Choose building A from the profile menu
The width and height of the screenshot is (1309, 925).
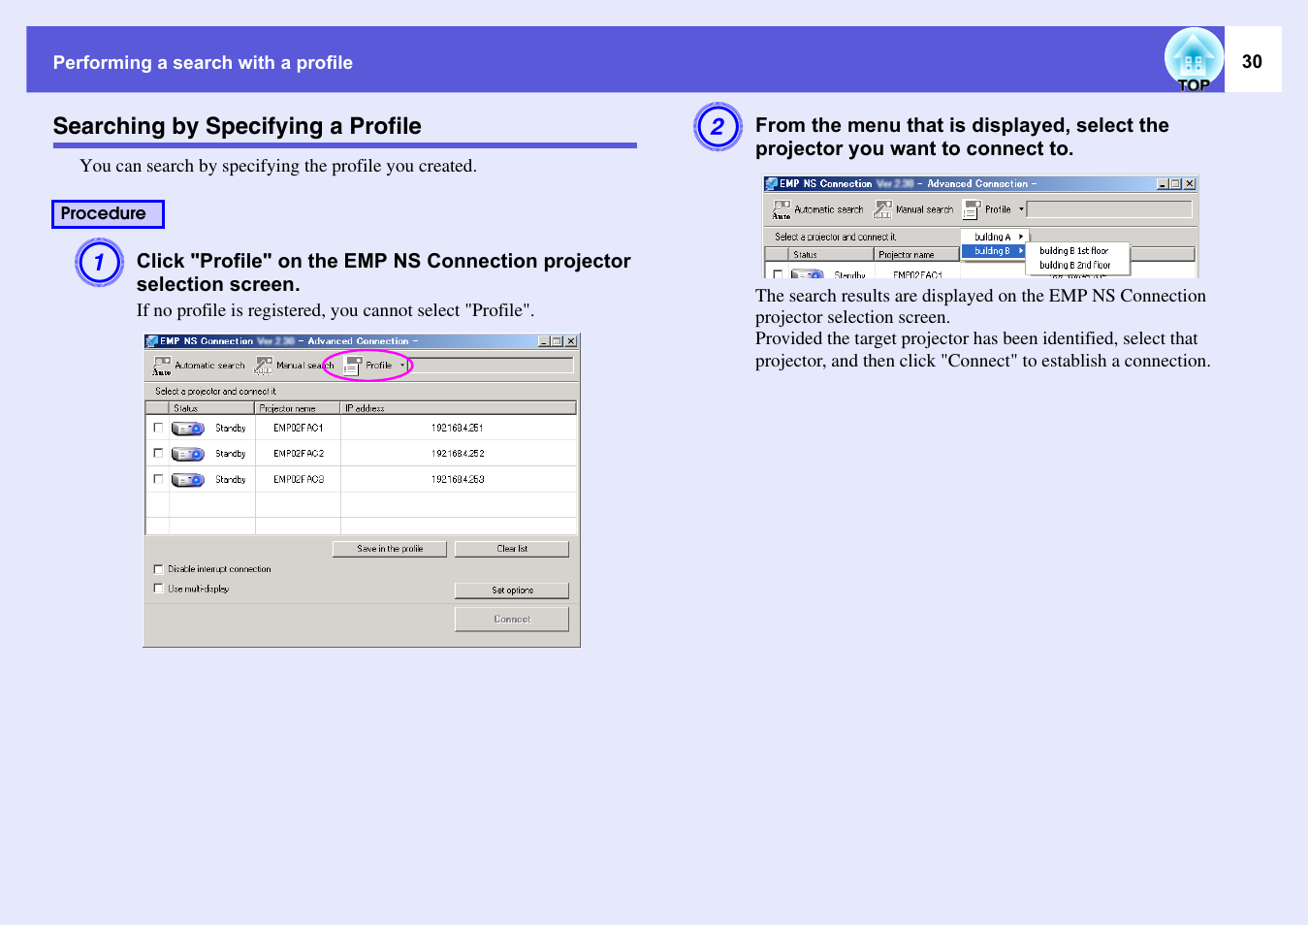[995, 237]
